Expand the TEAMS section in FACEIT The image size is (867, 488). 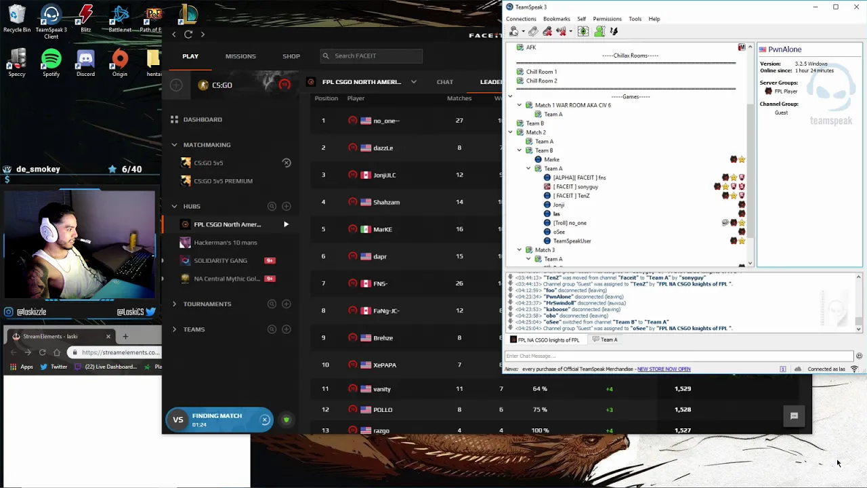click(174, 329)
